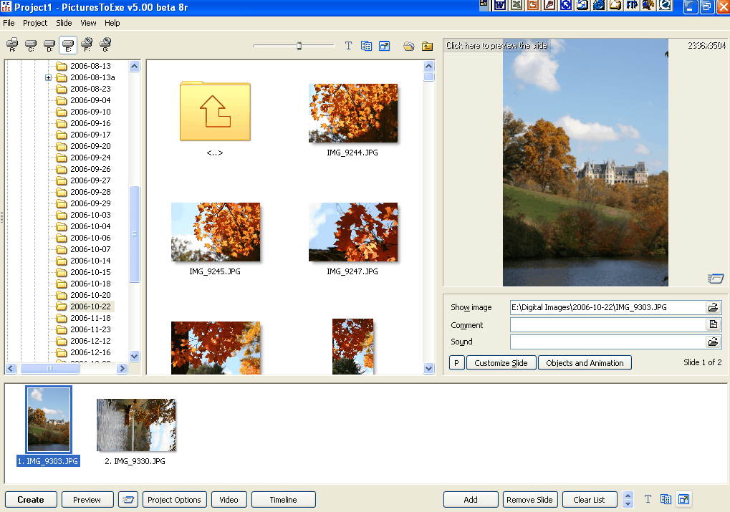Image resolution: width=730 pixels, height=512 pixels.
Task: Select the E: drive button
Action: coord(68,45)
